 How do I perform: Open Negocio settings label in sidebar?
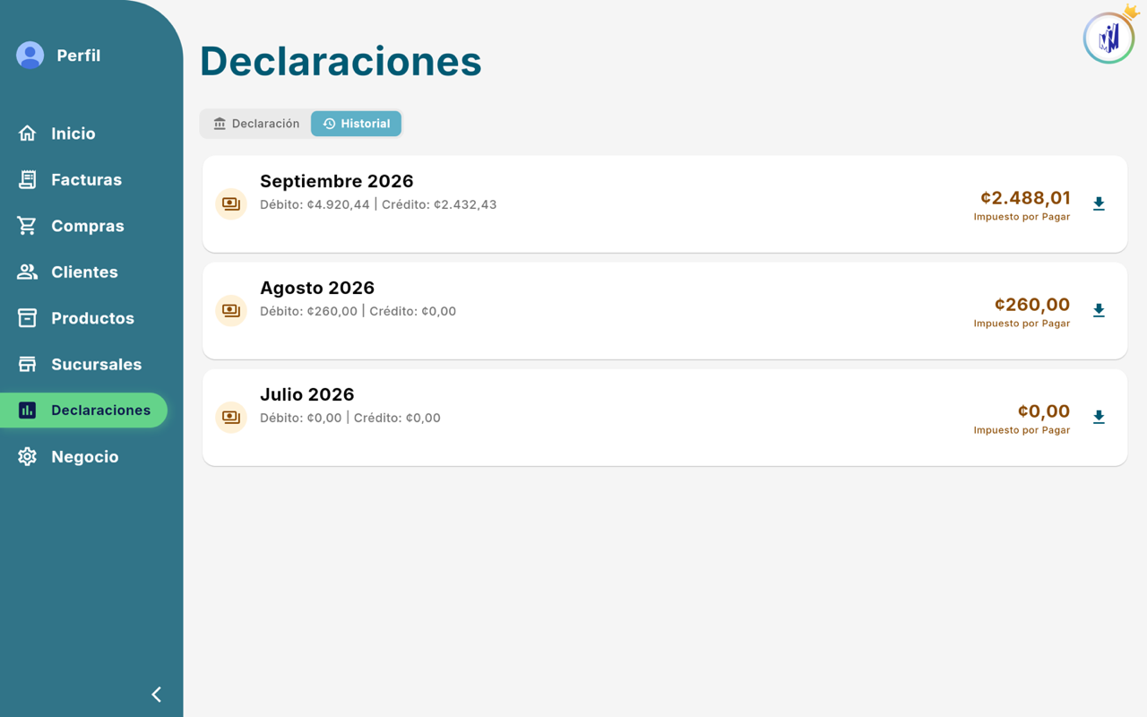(85, 456)
